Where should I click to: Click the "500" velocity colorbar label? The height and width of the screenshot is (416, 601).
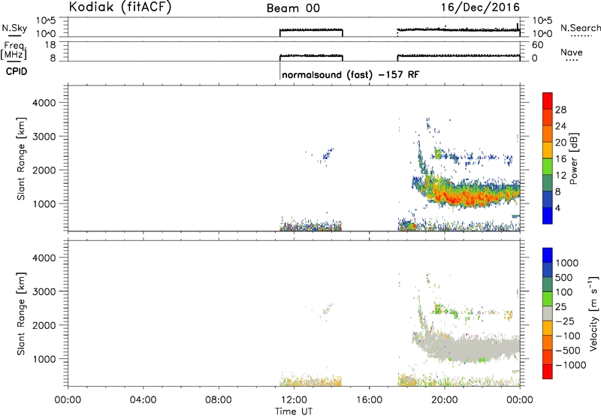[x=564, y=278]
